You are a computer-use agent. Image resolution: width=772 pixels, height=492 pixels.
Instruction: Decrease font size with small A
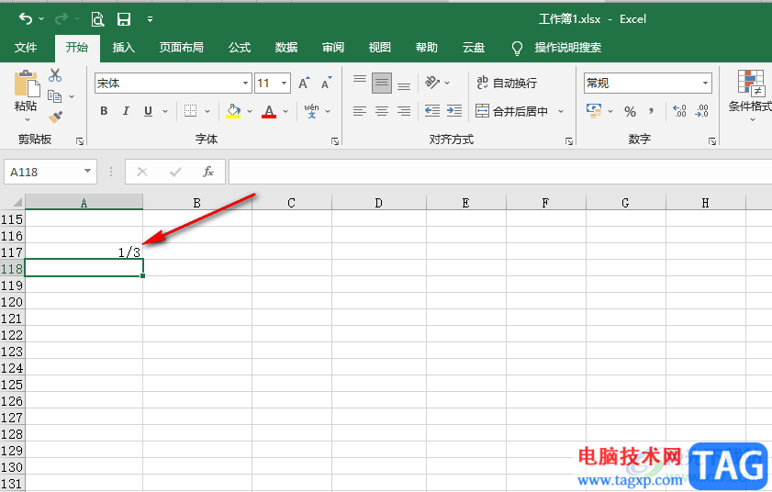[x=327, y=83]
